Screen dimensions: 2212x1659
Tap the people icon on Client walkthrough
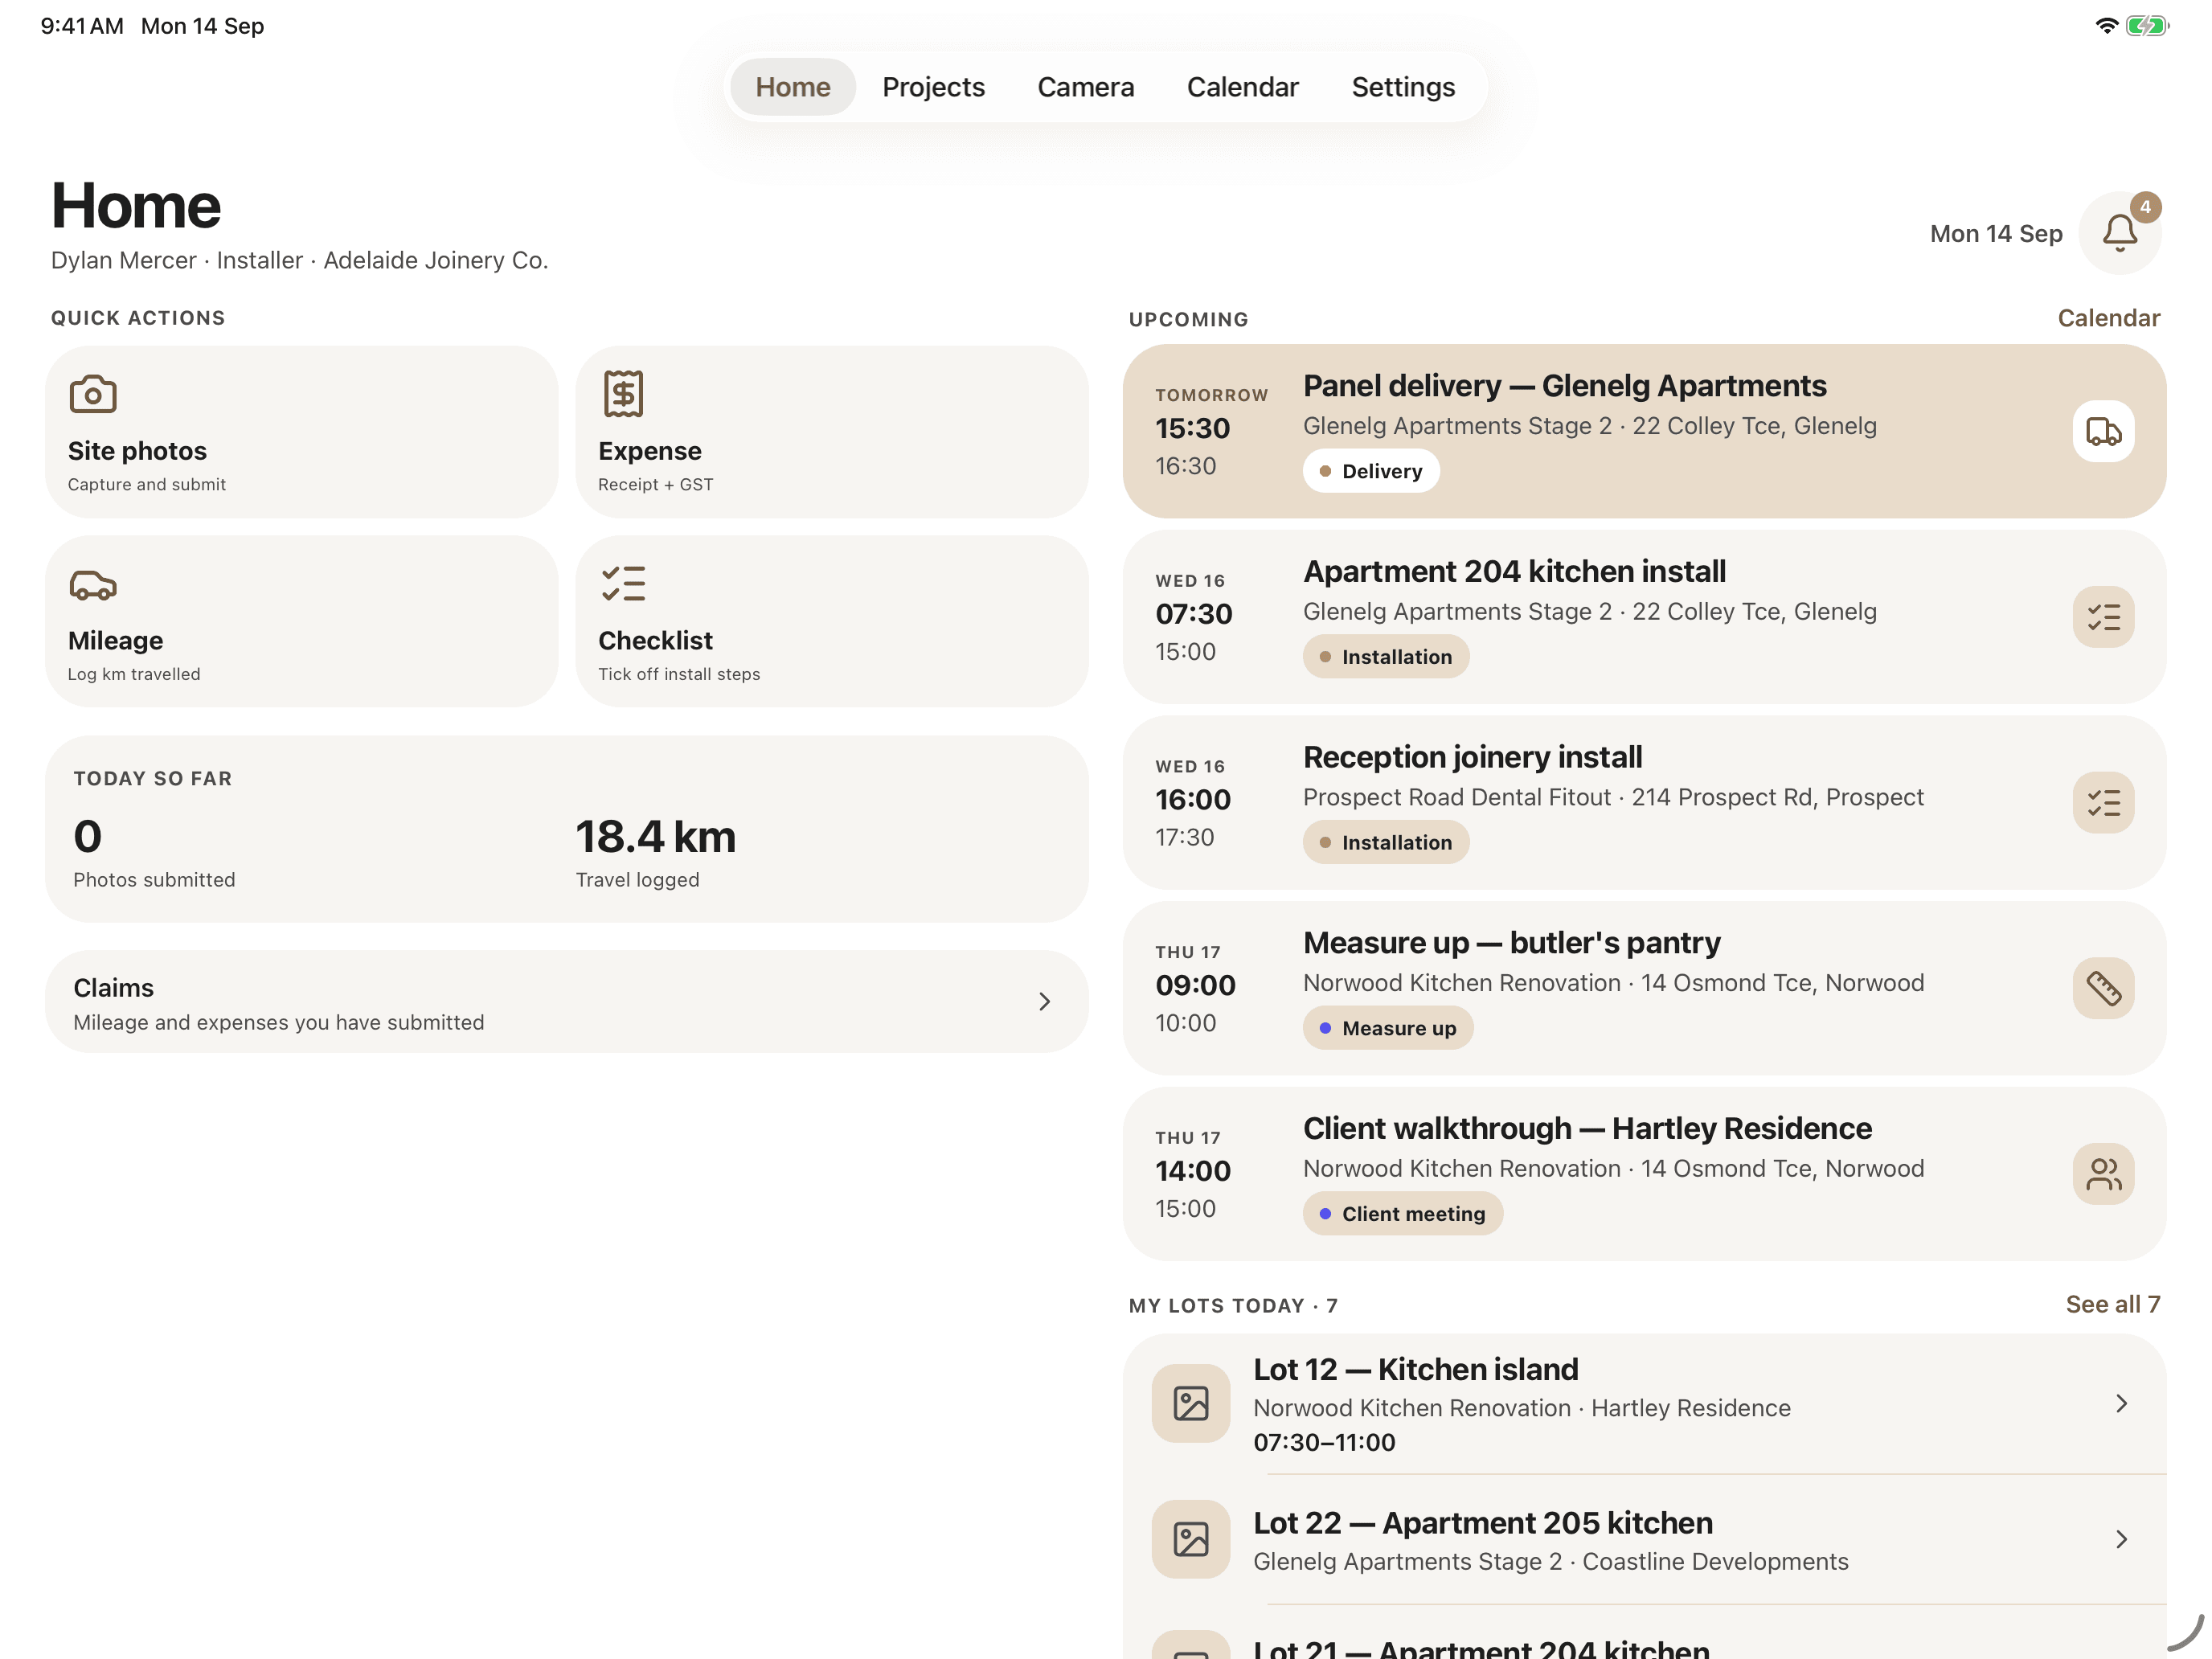[2103, 1174]
